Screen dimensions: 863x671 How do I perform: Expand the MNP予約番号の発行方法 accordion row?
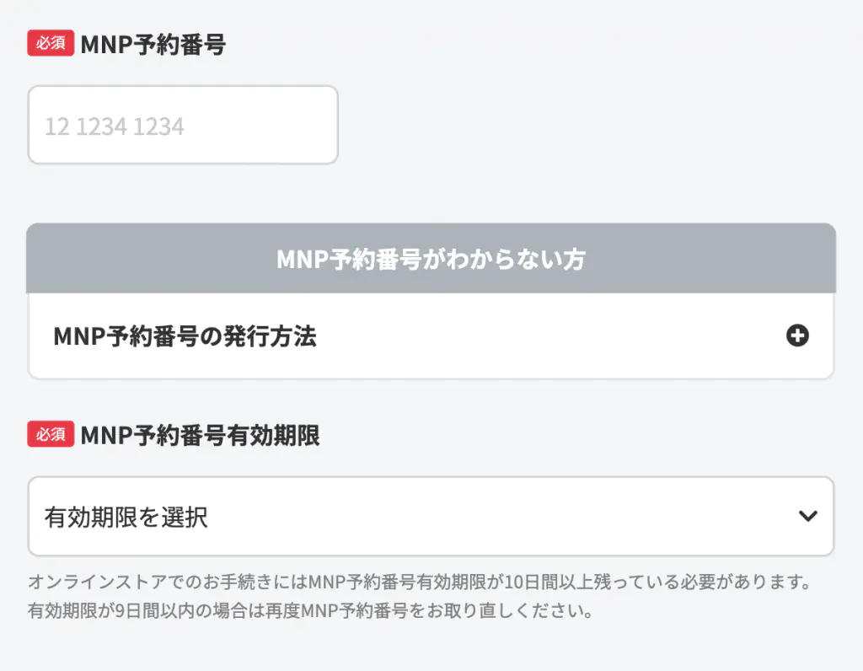[x=431, y=336]
